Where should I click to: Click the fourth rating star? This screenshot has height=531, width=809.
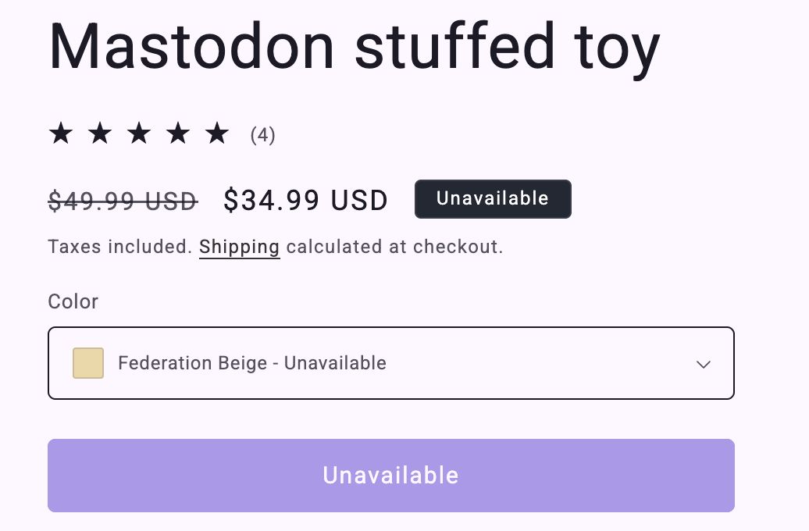click(x=178, y=133)
